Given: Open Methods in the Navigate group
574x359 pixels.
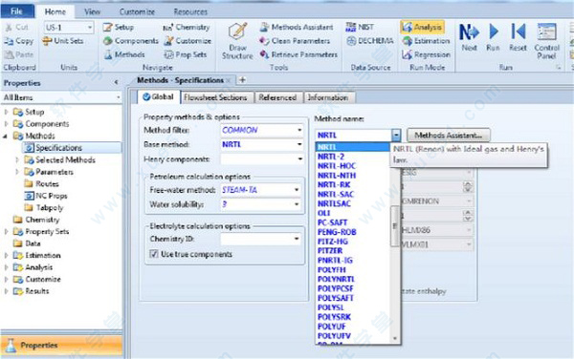Looking at the screenshot, I should [x=124, y=54].
